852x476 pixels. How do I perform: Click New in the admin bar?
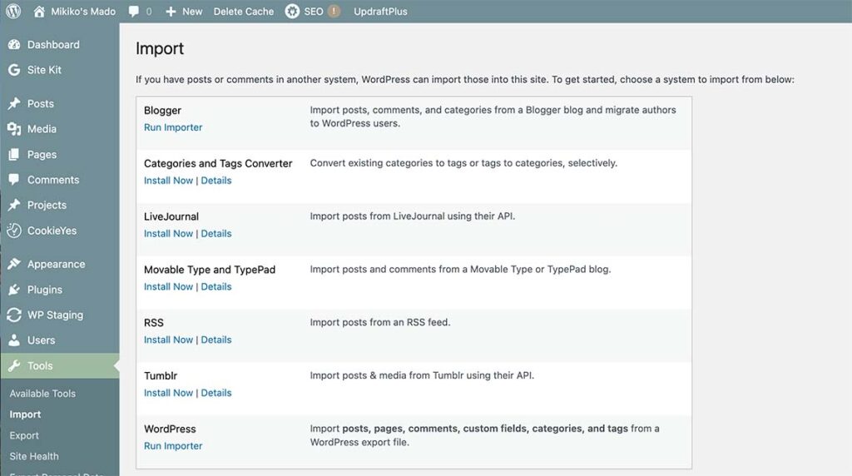click(x=192, y=12)
